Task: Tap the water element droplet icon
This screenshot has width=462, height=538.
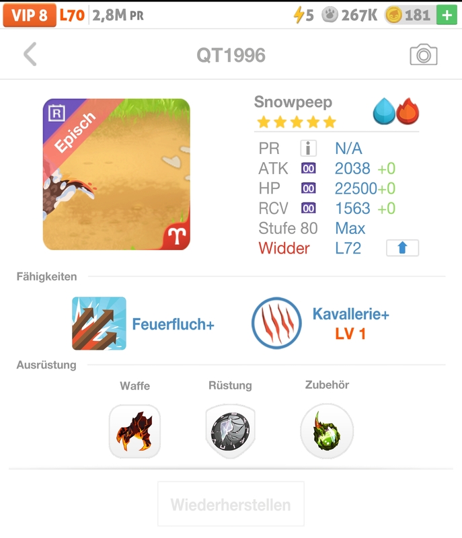Action: pyautogui.click(x=384, y=111)
